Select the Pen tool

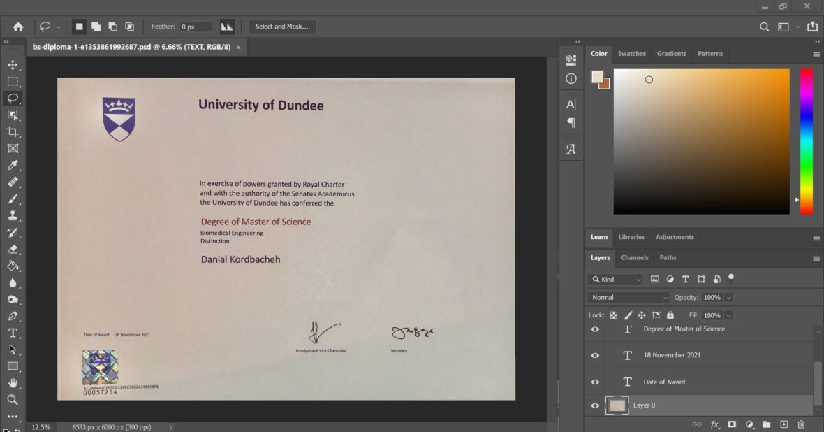click(x=13, y=316)
